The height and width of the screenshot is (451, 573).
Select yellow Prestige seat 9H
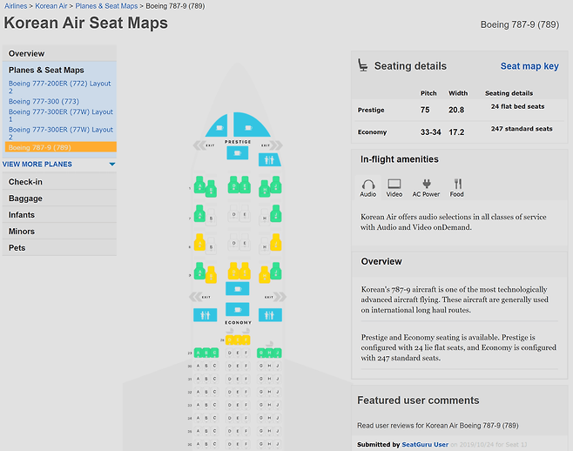click(x=265, y=275)
